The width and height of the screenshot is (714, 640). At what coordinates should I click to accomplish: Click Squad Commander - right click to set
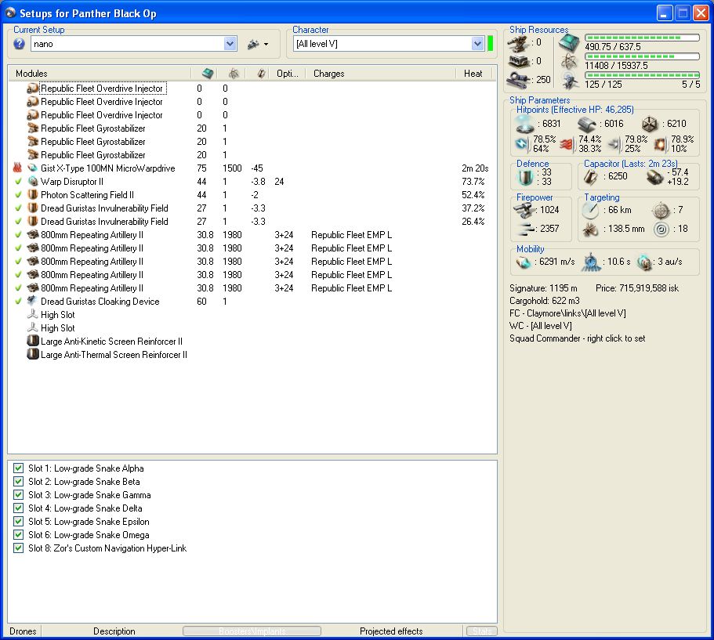tap(577, 338)
